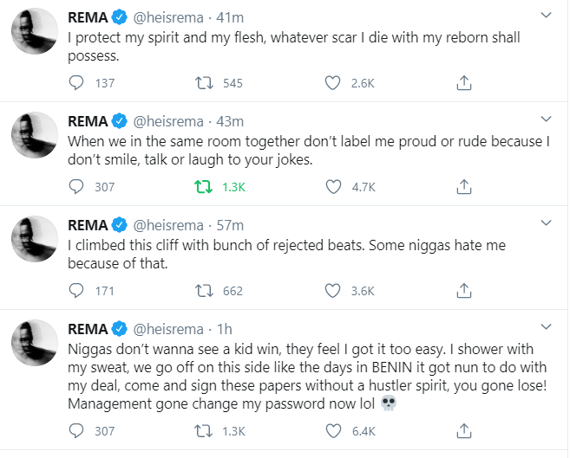Open more options on the 41m tweet
Screen dimensions: 570x458
point(545,16)
